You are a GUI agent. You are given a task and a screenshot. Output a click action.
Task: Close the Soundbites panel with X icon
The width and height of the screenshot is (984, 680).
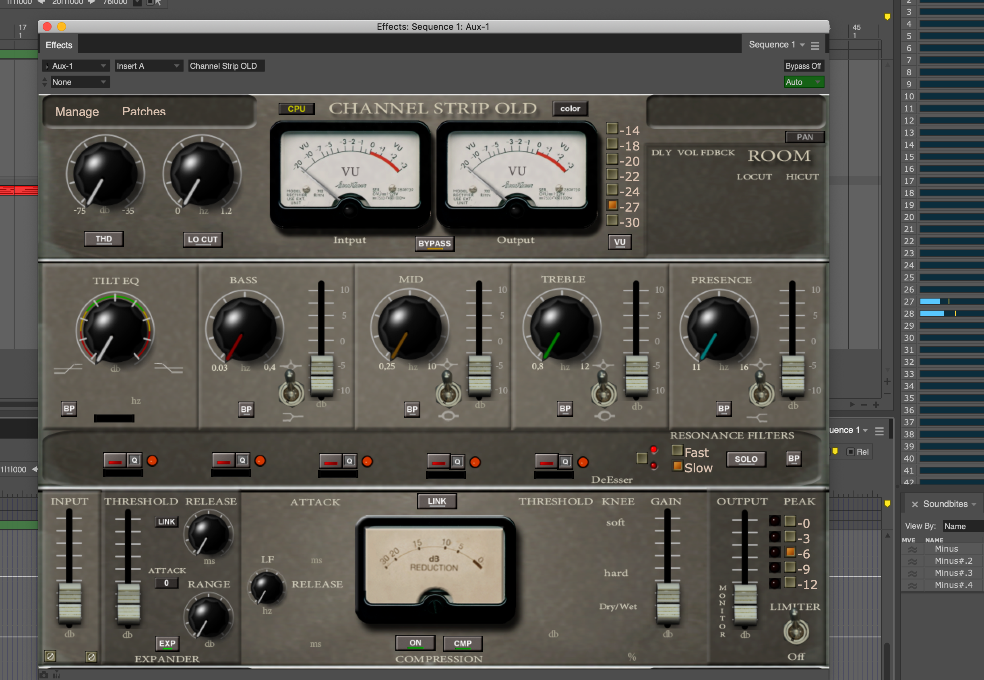click(x=914, y=504)
